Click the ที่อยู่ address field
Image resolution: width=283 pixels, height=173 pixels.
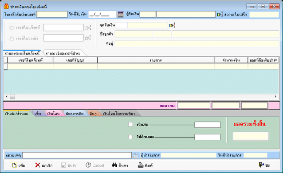pyautogui.click(x=197, y=43)
